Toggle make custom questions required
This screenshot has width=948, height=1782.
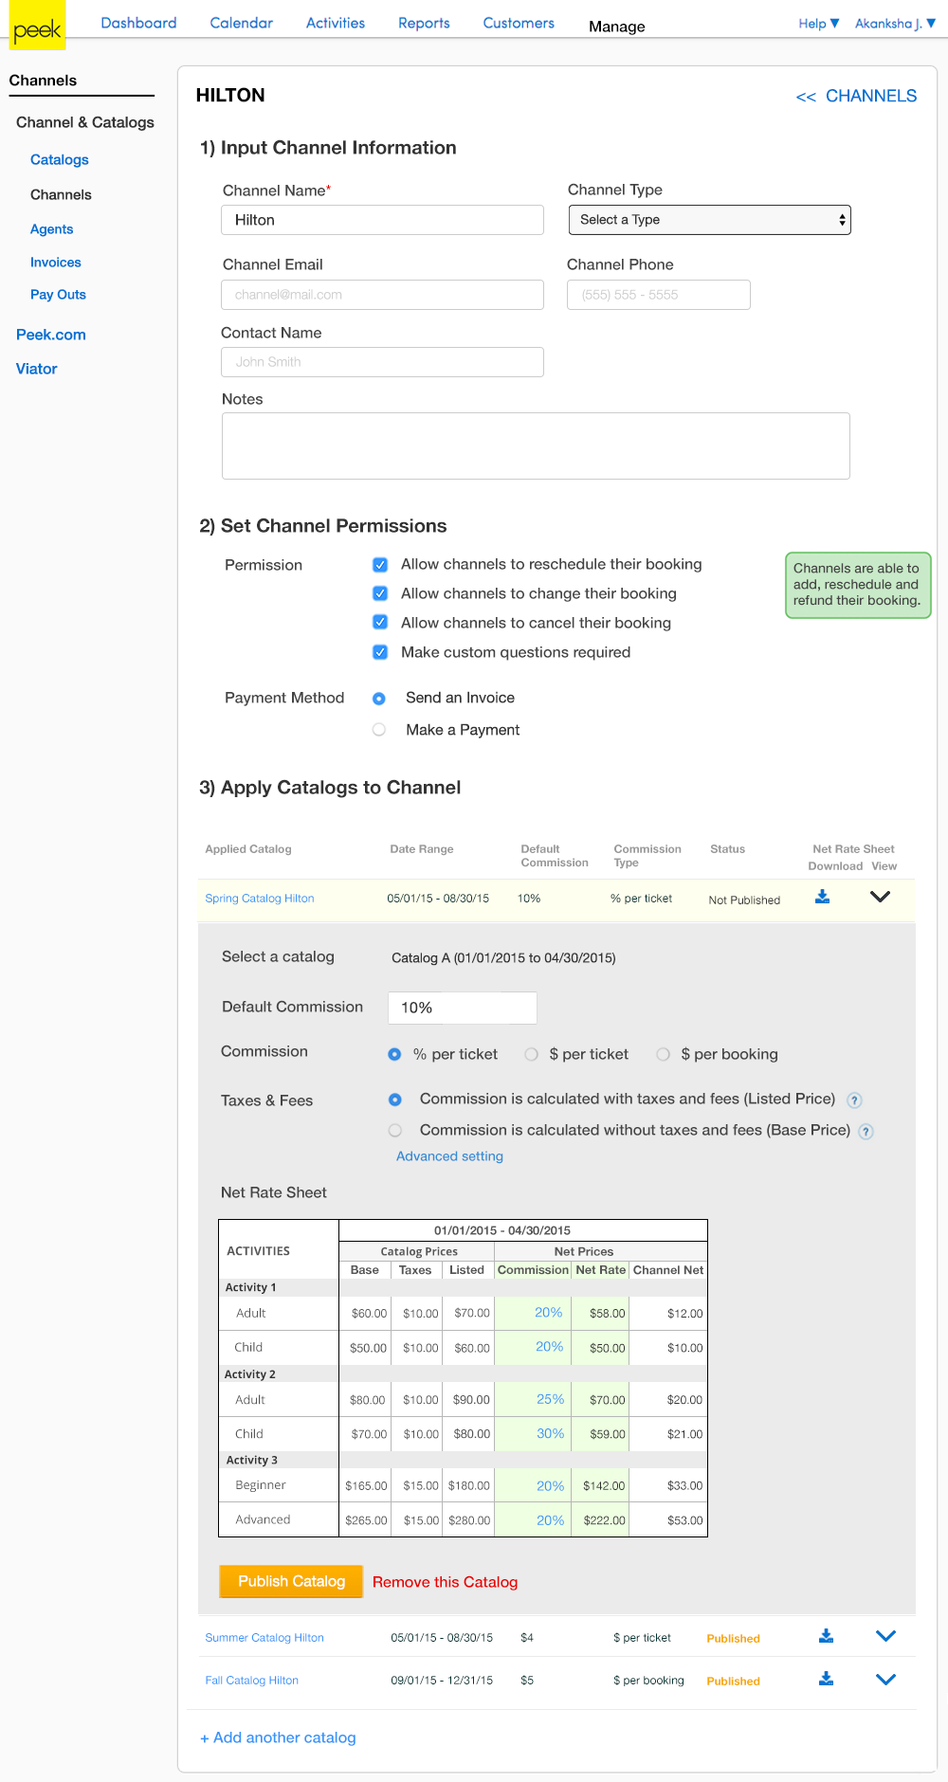click(380, 652)
